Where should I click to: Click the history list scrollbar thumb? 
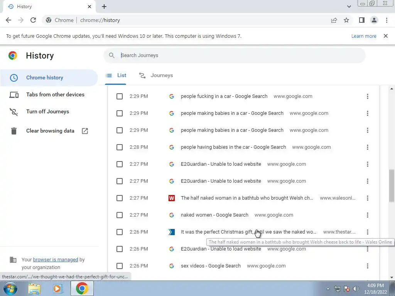[x=392, y=186]
